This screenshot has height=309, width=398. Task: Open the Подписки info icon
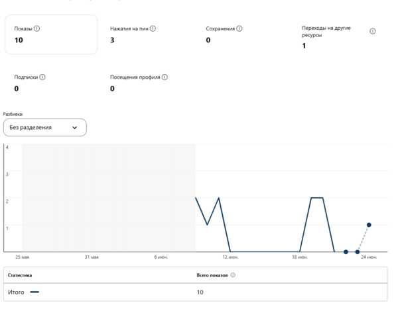coord(42,77)
